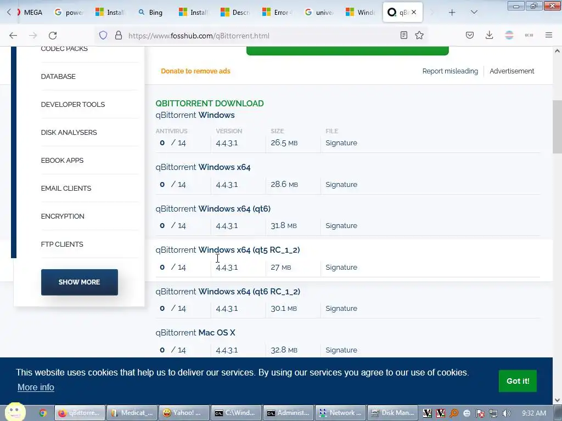Open the shield tracking protection icon

coord(103,36)
